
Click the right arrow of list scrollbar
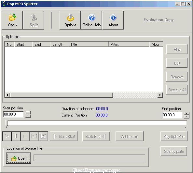pos(160,95)
